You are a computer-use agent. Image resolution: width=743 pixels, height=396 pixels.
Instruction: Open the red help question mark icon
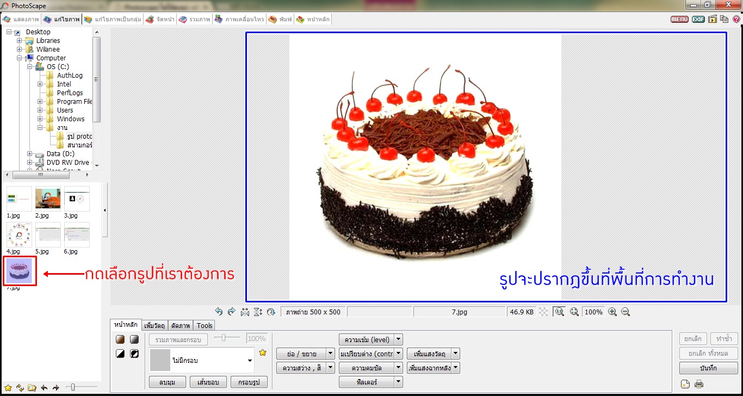(736, 19)
